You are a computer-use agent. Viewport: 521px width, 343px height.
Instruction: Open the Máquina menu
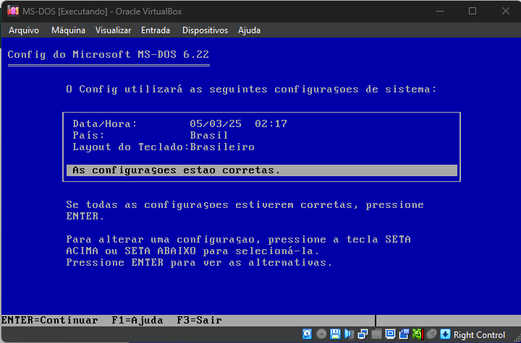[68, 30]
